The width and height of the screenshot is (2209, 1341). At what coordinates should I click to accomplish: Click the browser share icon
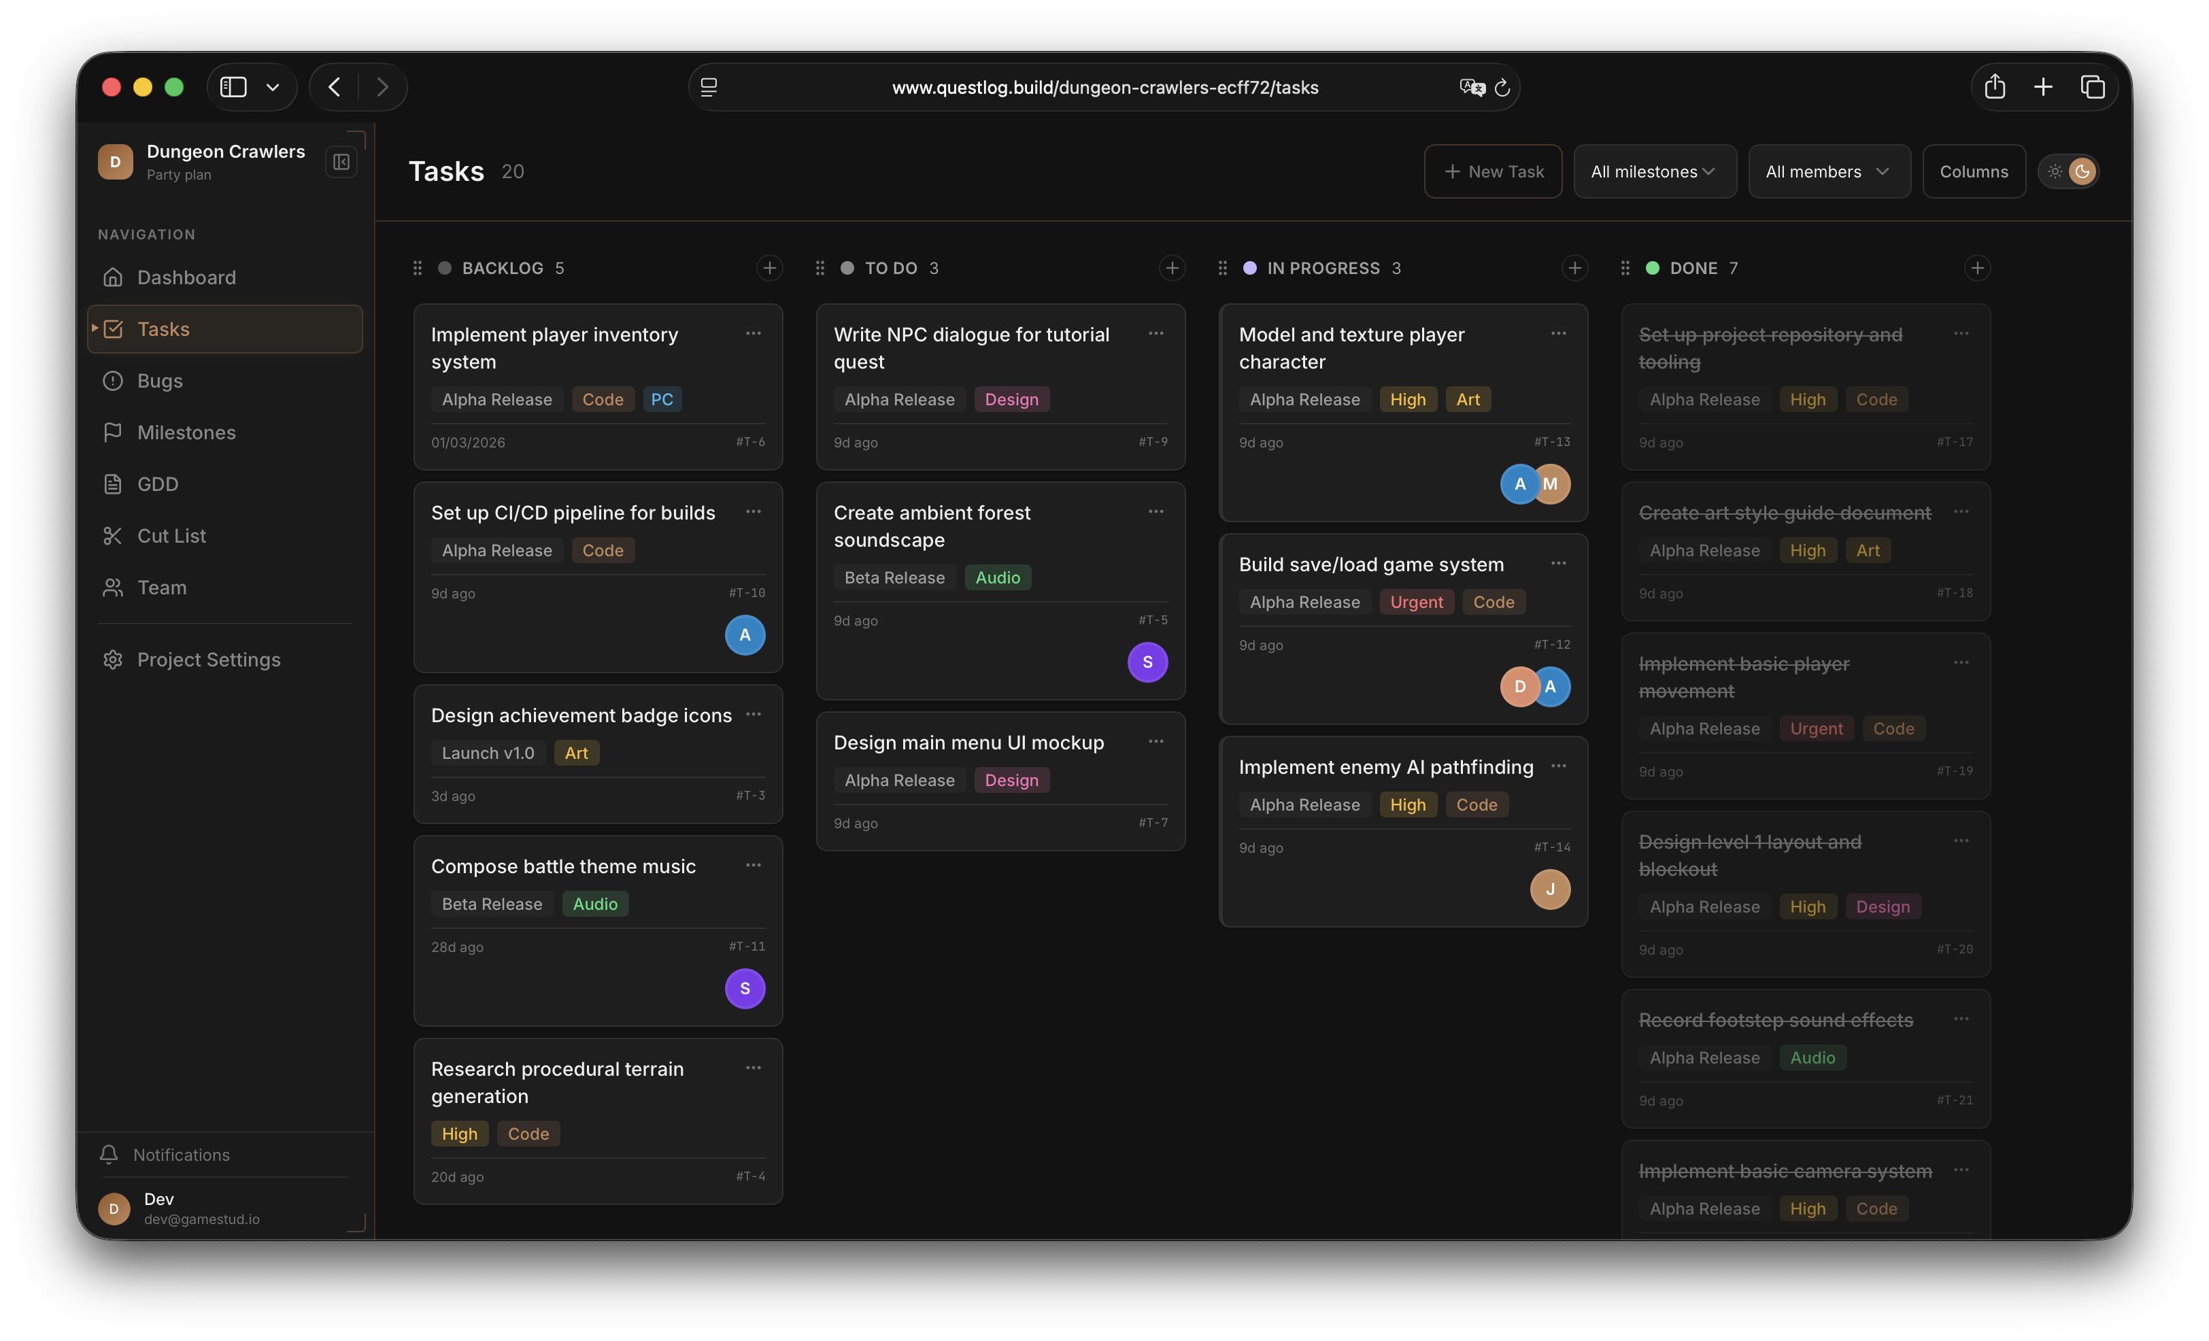click(x=1994, y=87)
